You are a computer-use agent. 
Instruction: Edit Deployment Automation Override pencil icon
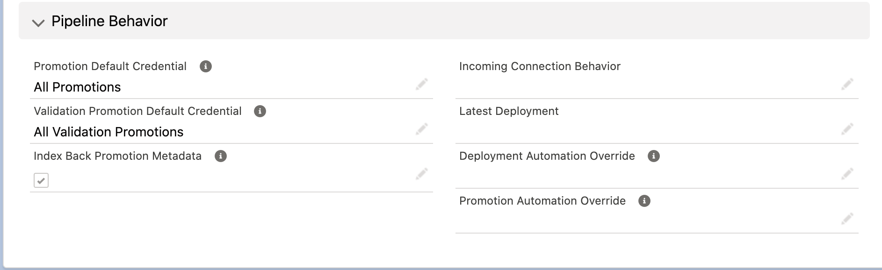(x=847, y=174)
